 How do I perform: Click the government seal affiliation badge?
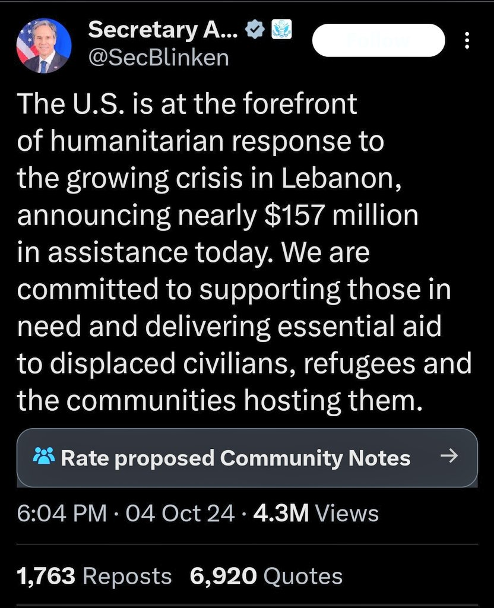click(x=280, y=30)
